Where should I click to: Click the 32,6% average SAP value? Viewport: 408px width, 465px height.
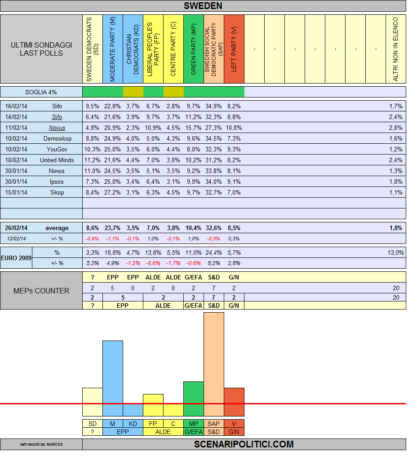coord(213,228)
